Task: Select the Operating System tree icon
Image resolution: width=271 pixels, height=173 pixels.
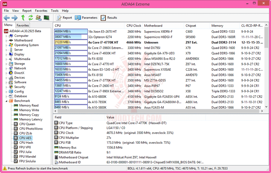Action: (11, 45)
